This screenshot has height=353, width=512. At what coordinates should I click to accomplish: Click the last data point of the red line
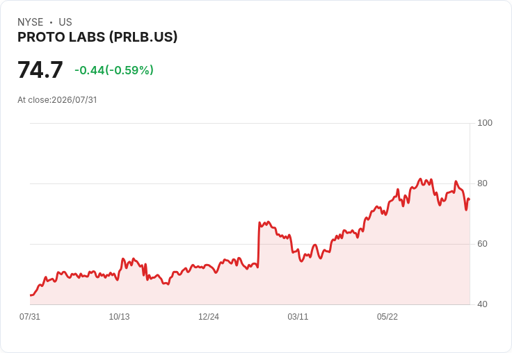tap(470, 199)
